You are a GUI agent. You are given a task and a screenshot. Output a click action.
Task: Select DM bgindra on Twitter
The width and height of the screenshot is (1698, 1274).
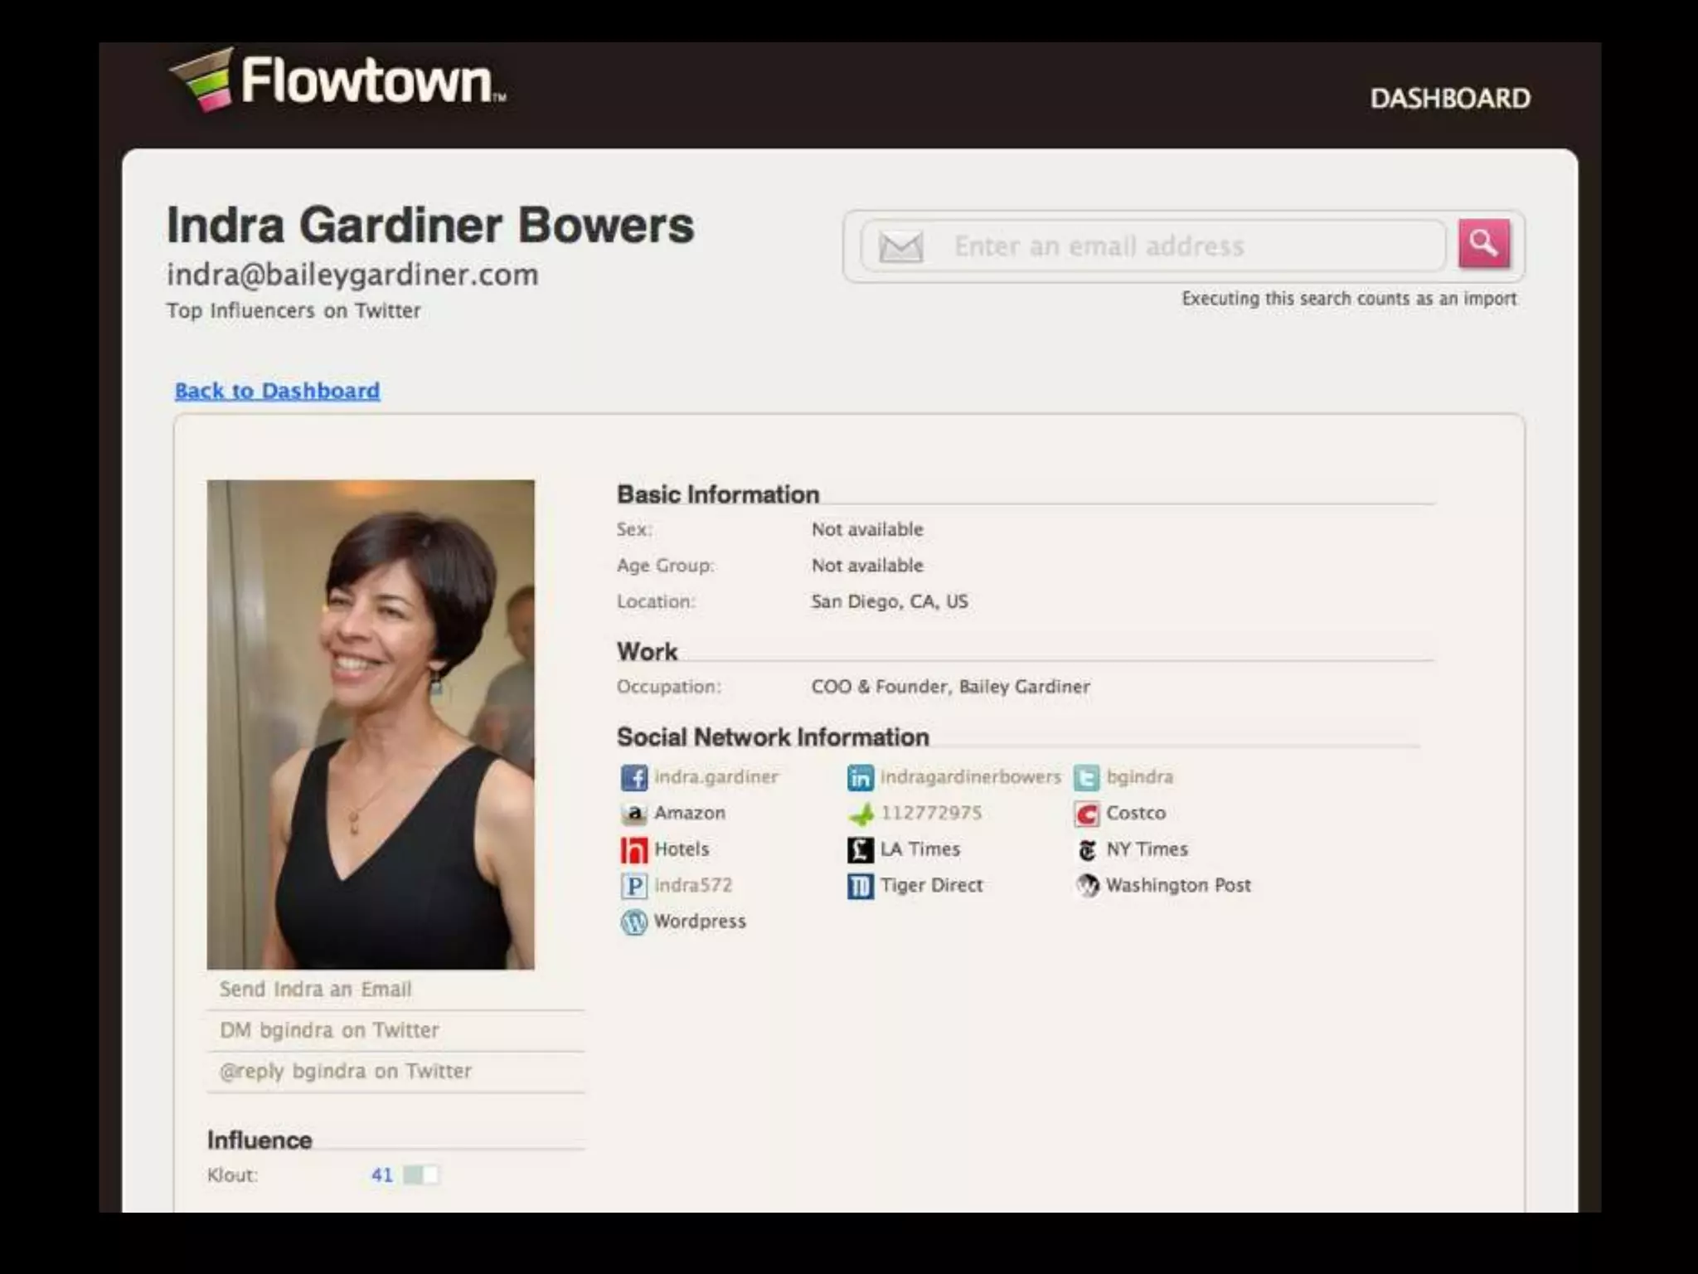[x=329, y=1030]
